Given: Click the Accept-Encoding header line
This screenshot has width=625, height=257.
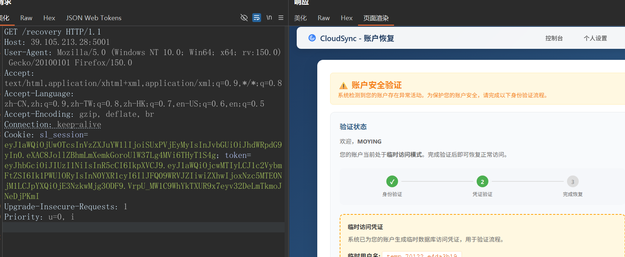Looking at the screenshot, I should (79, 114).
